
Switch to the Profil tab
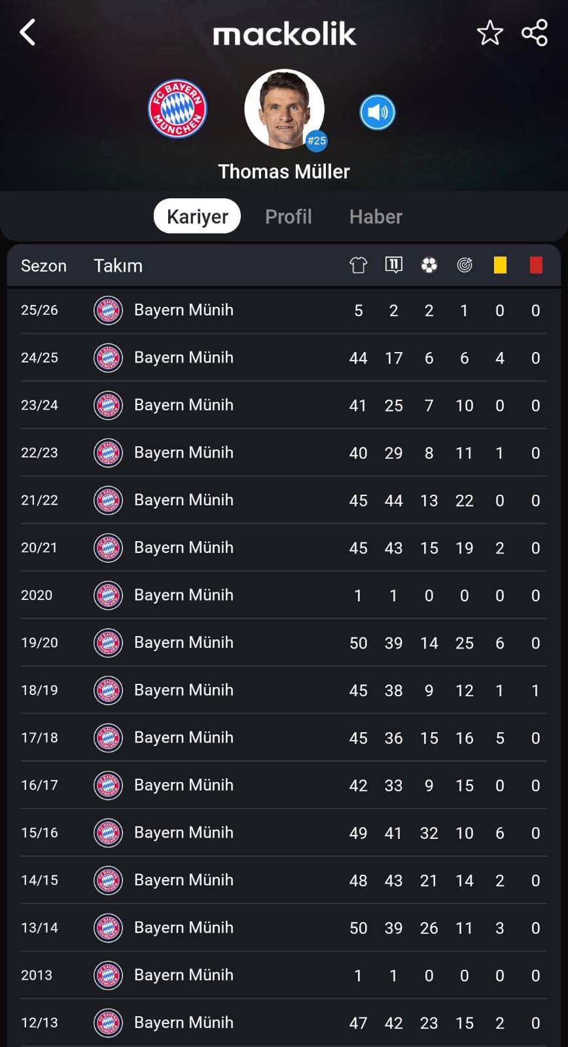[x=289, y=217]
